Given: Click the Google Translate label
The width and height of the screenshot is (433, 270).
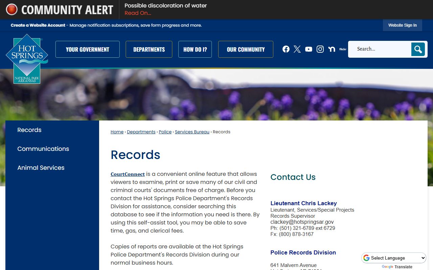Looking at the screenshot, I should coord(397,267).
